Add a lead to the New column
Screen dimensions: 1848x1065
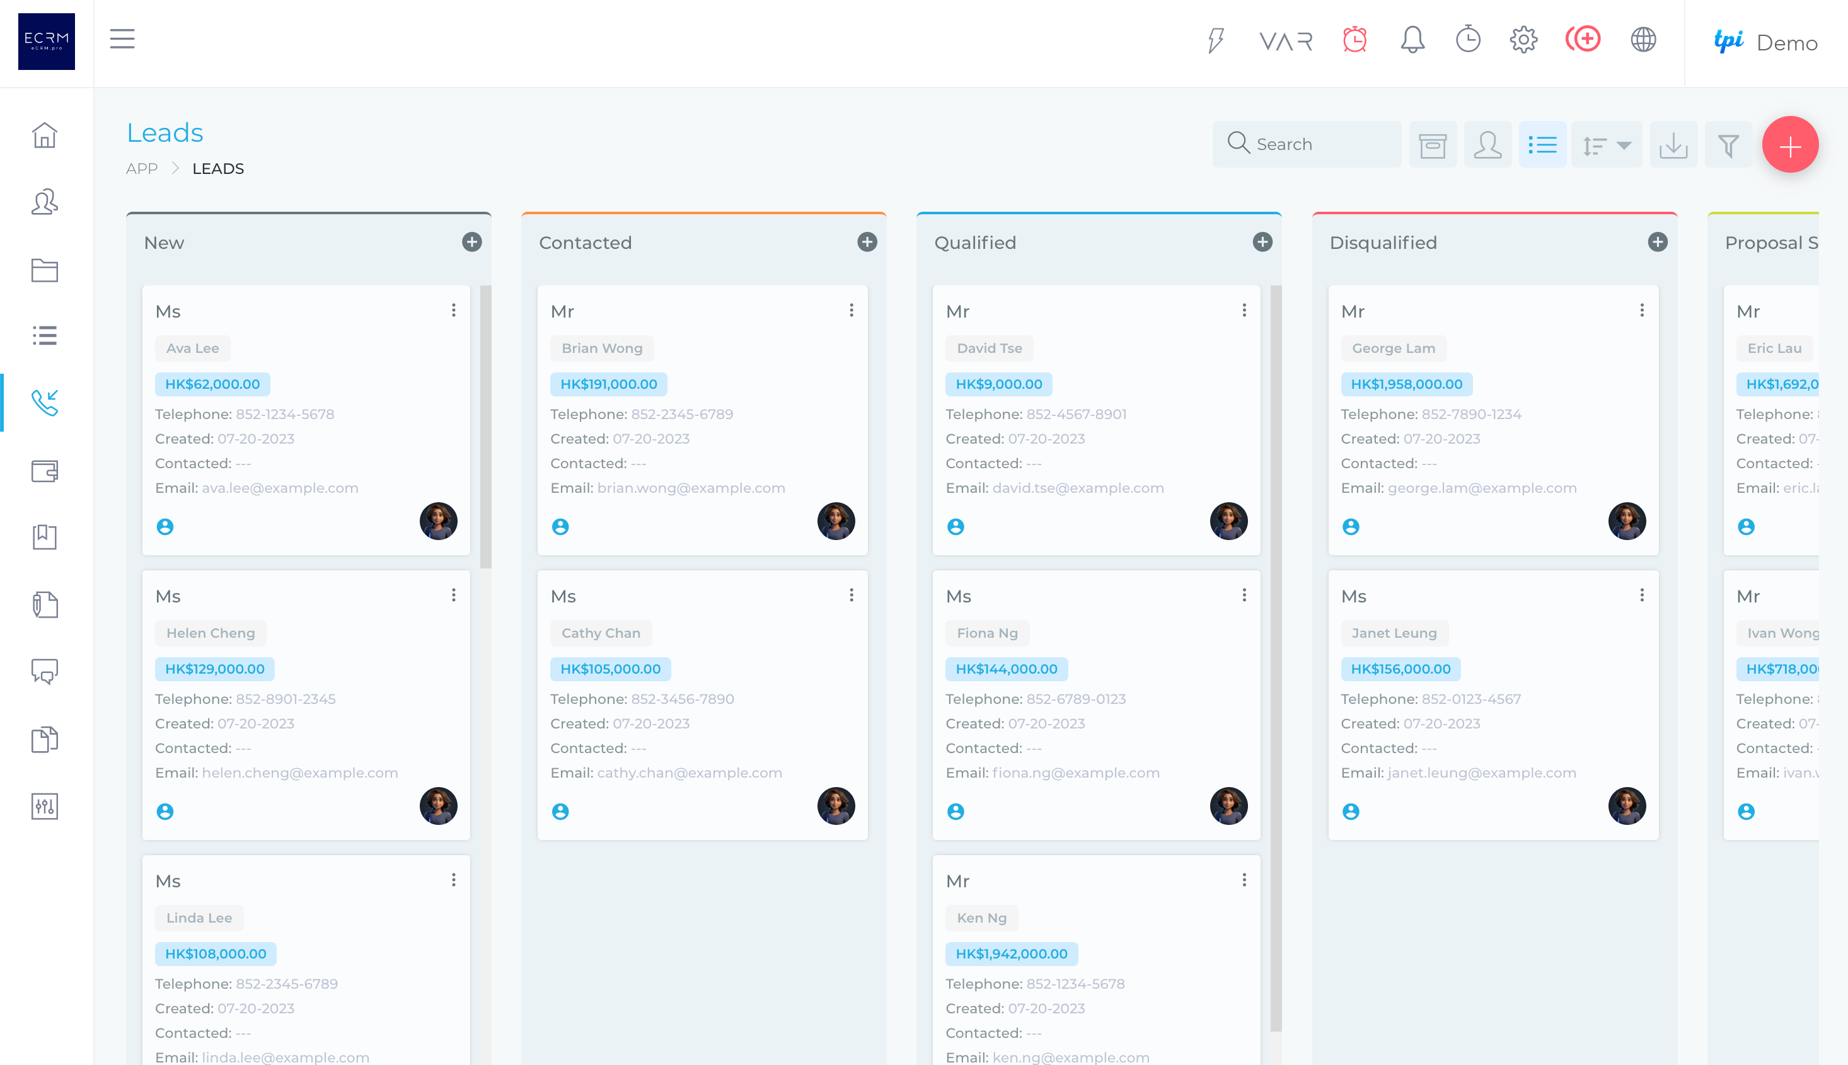(472, 242)
